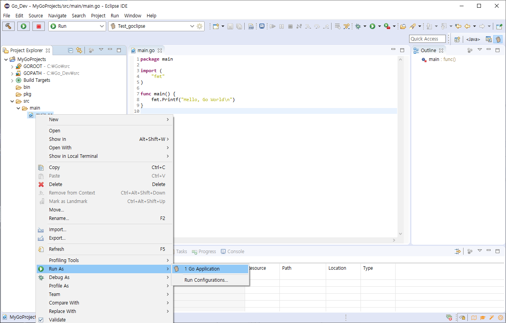Open Project Explorer view menu triangle
Screen dimensions: 506x323
pyautogui.click(x=101, y=50)
